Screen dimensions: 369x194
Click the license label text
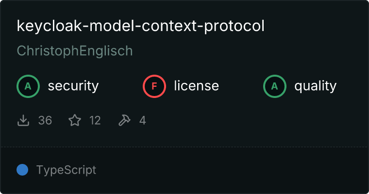197,85
